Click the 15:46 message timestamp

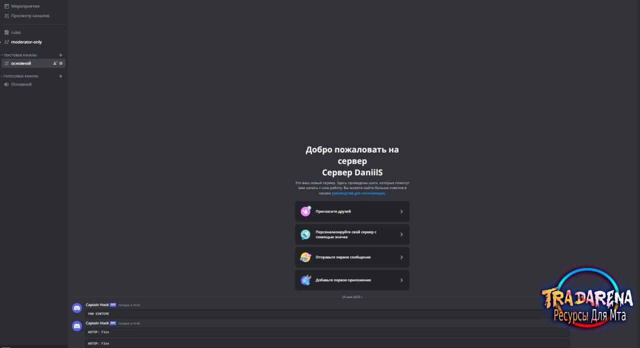coord(129,323)
